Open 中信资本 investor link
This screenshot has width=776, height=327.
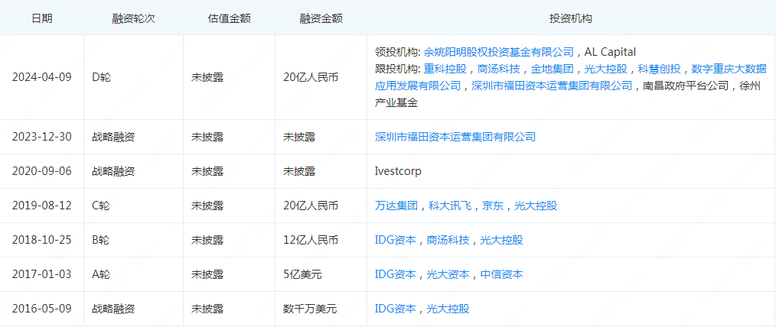pos(501,274)
